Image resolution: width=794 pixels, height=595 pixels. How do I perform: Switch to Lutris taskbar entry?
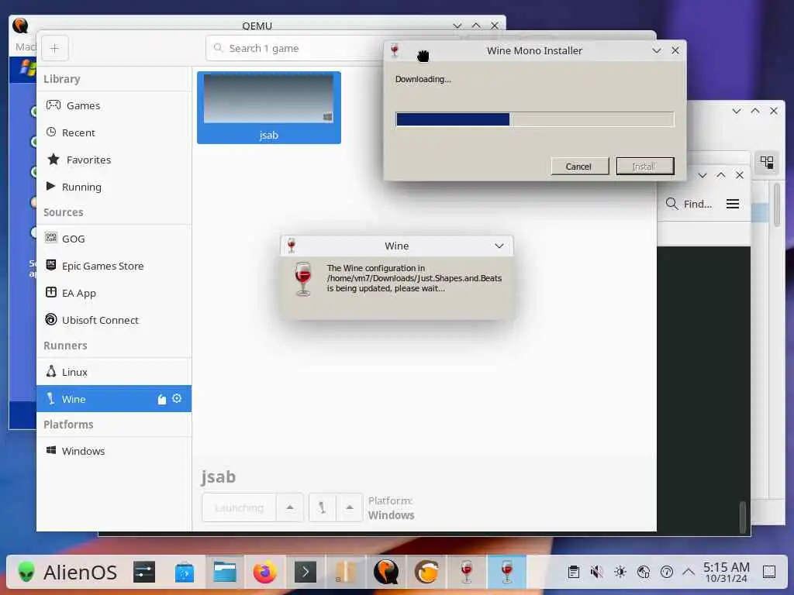[x=426, y=573]
